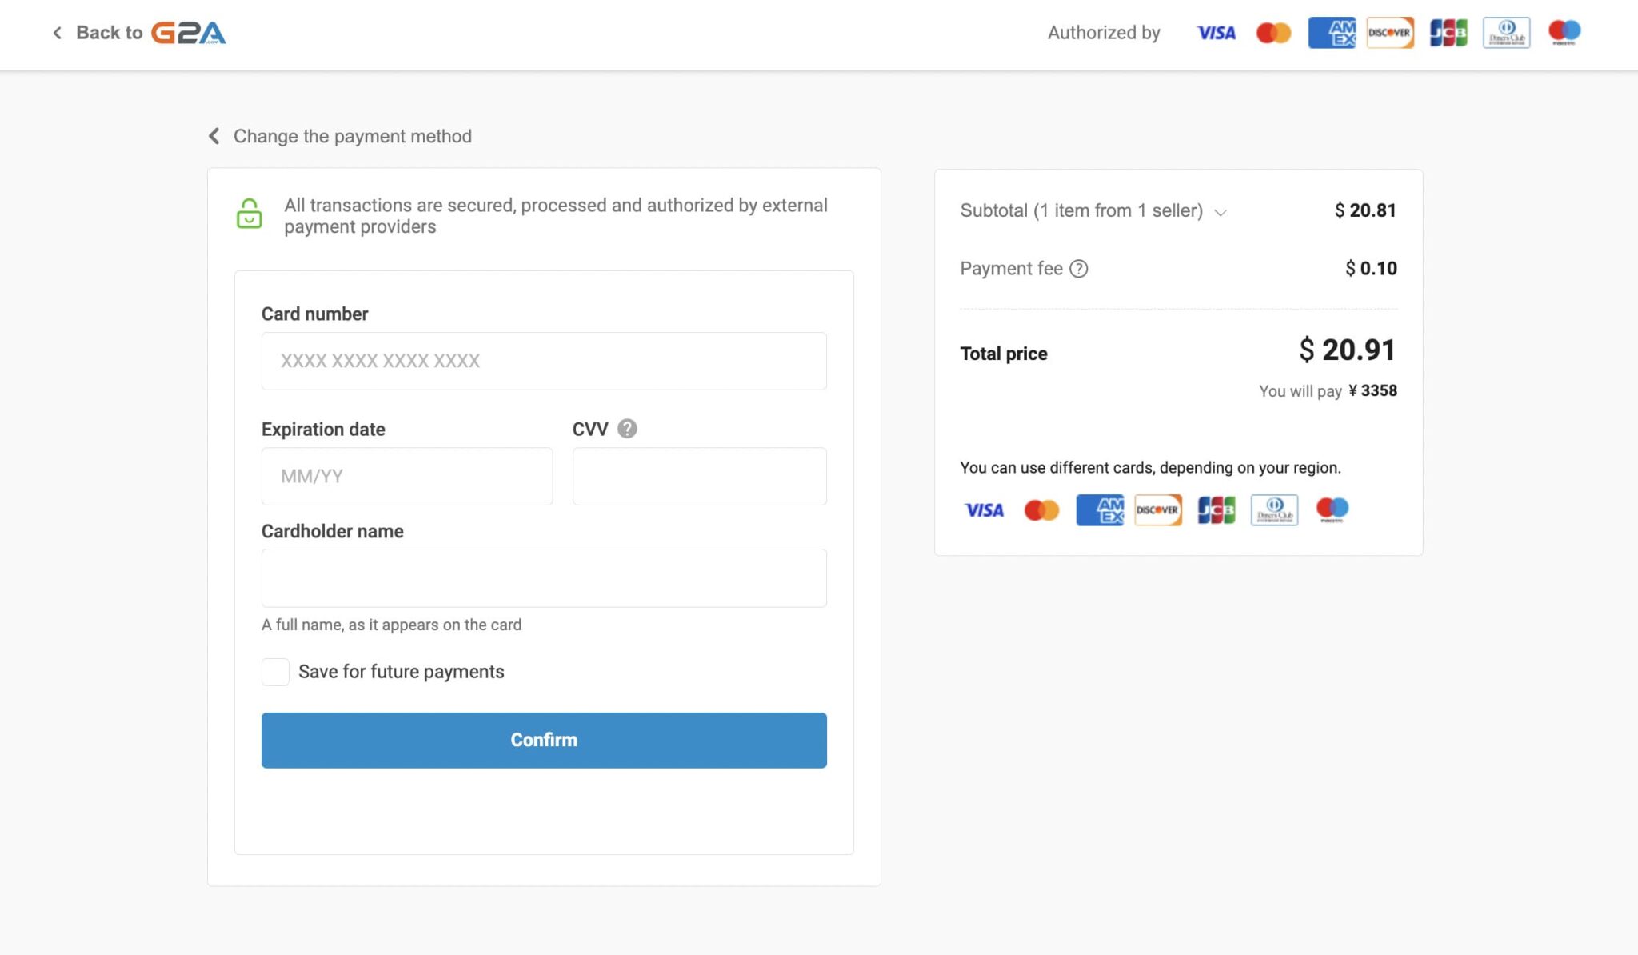
Task: Click the CVV help question mark icon
Action: 628,429
